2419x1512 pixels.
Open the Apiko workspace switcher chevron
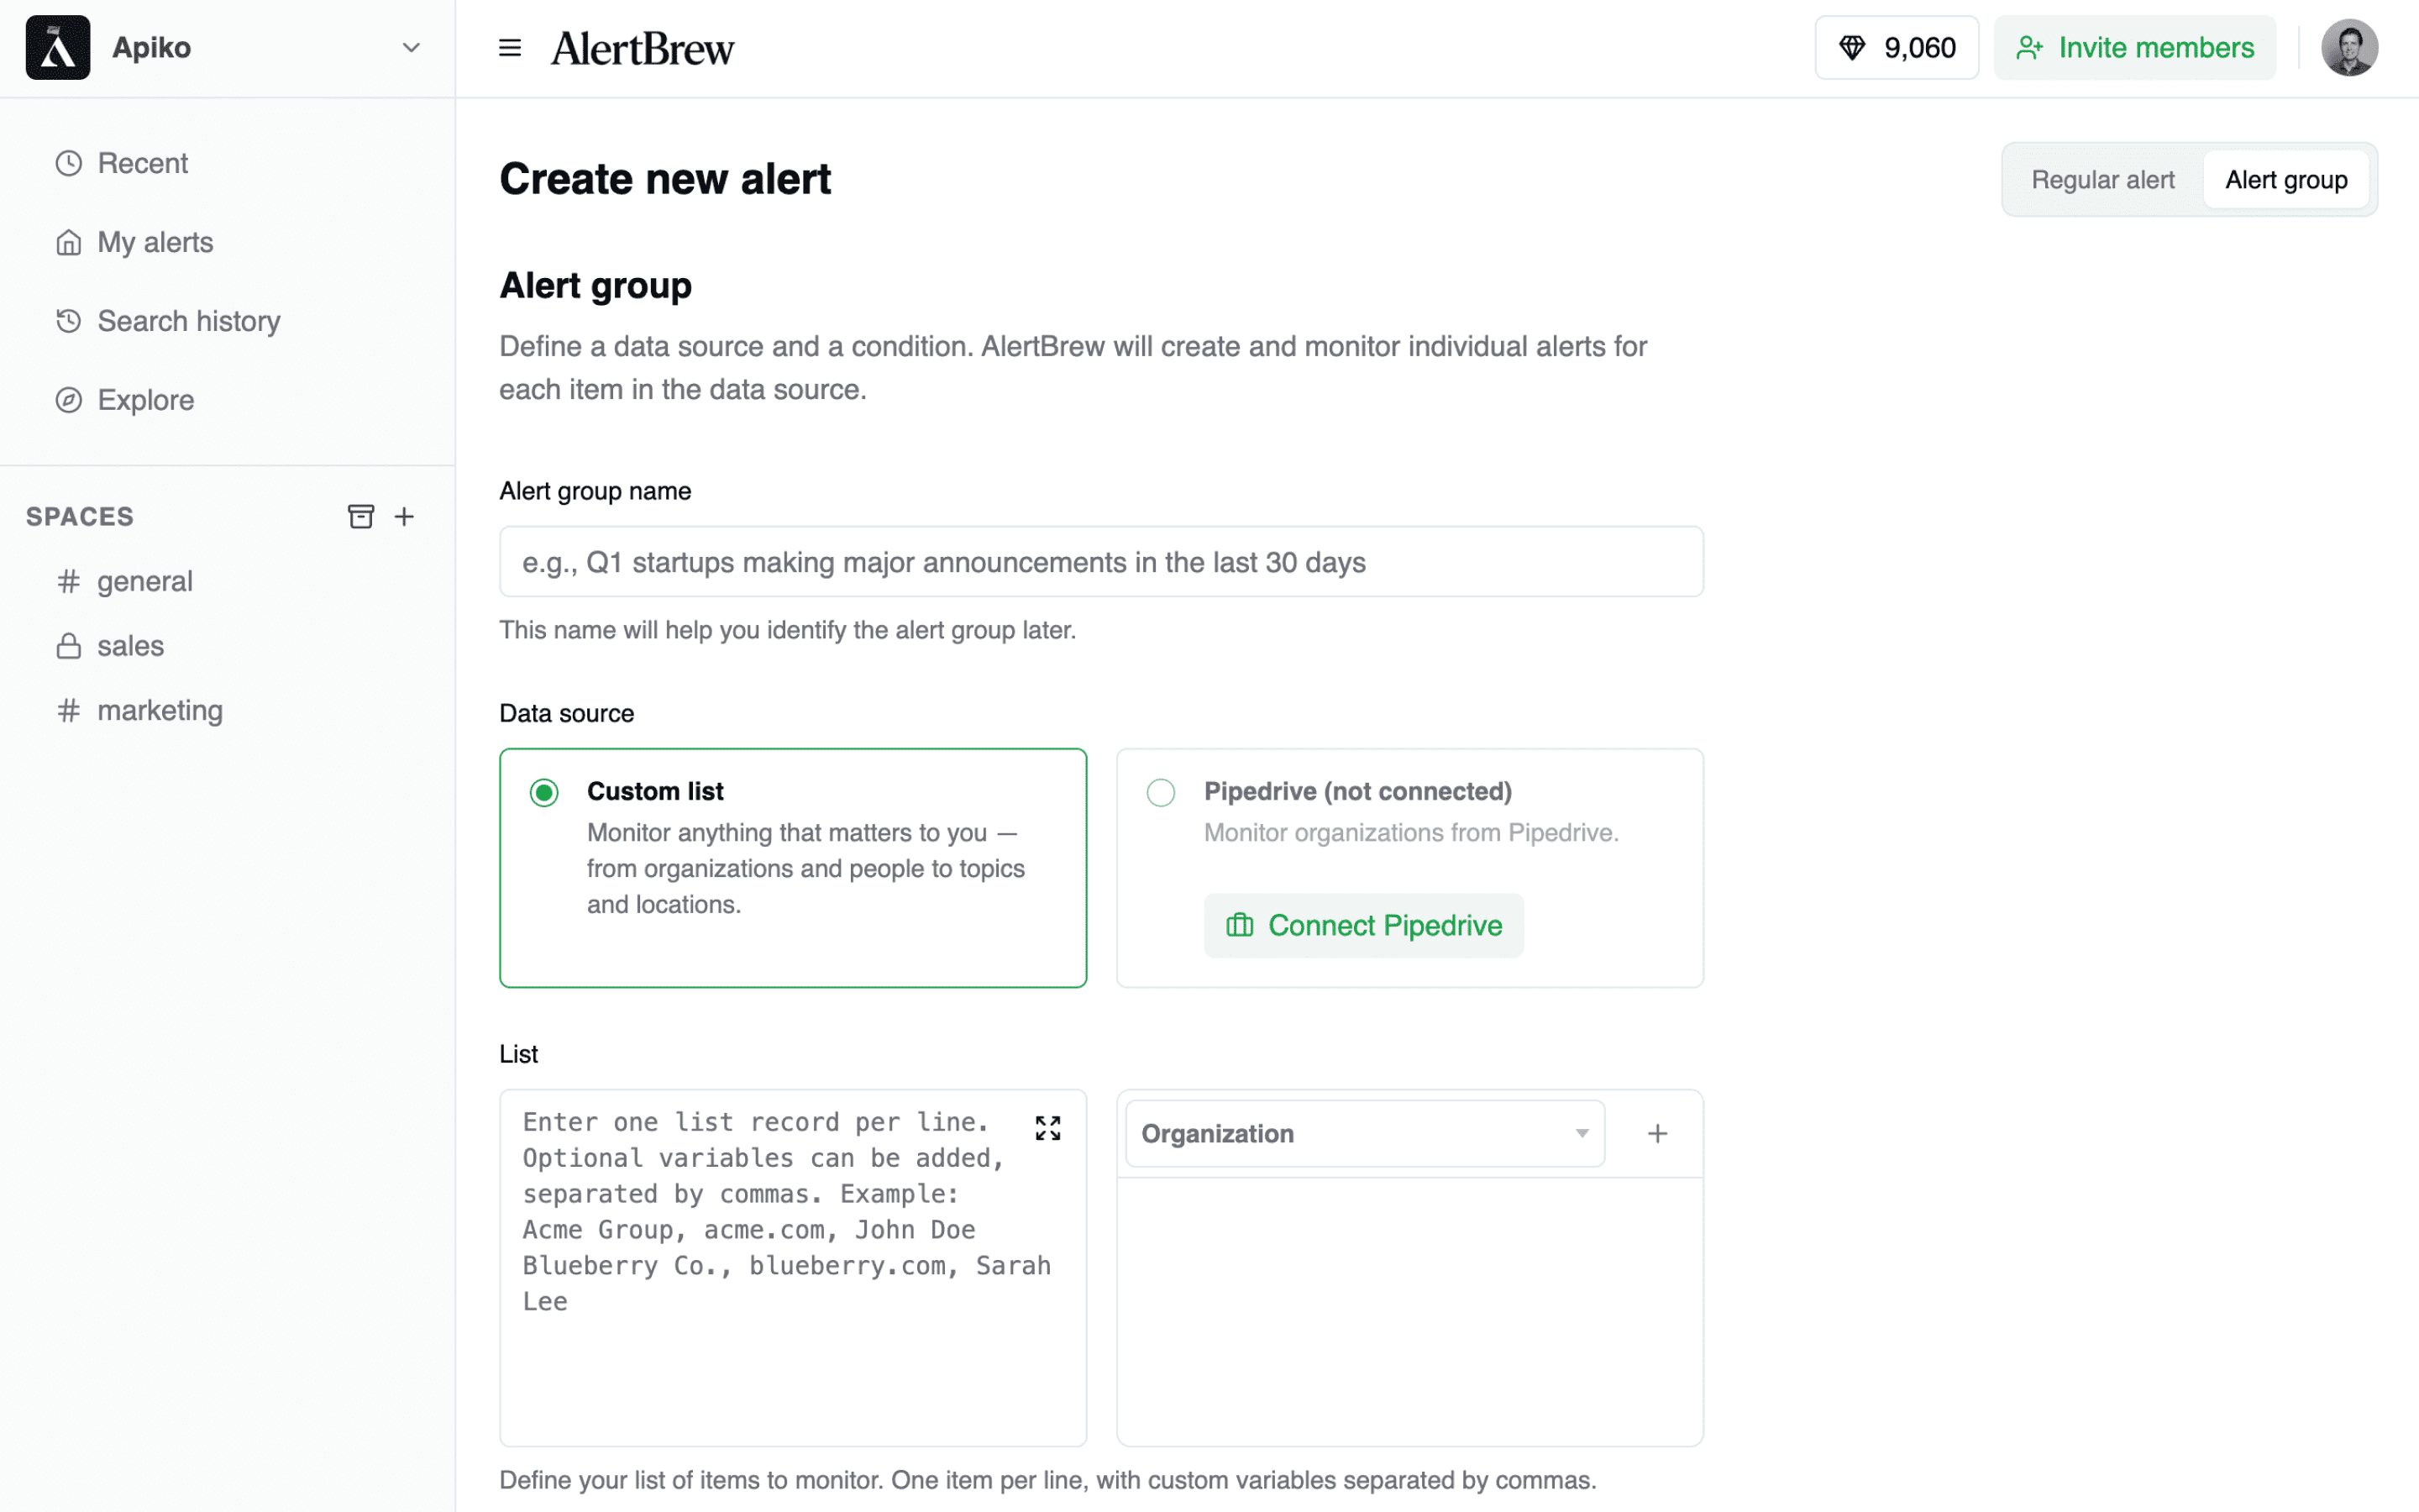(410, 47)
